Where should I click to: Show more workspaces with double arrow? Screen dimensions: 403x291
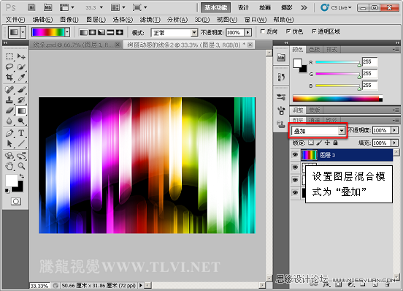pyautogui.click(x=304, y=8)
